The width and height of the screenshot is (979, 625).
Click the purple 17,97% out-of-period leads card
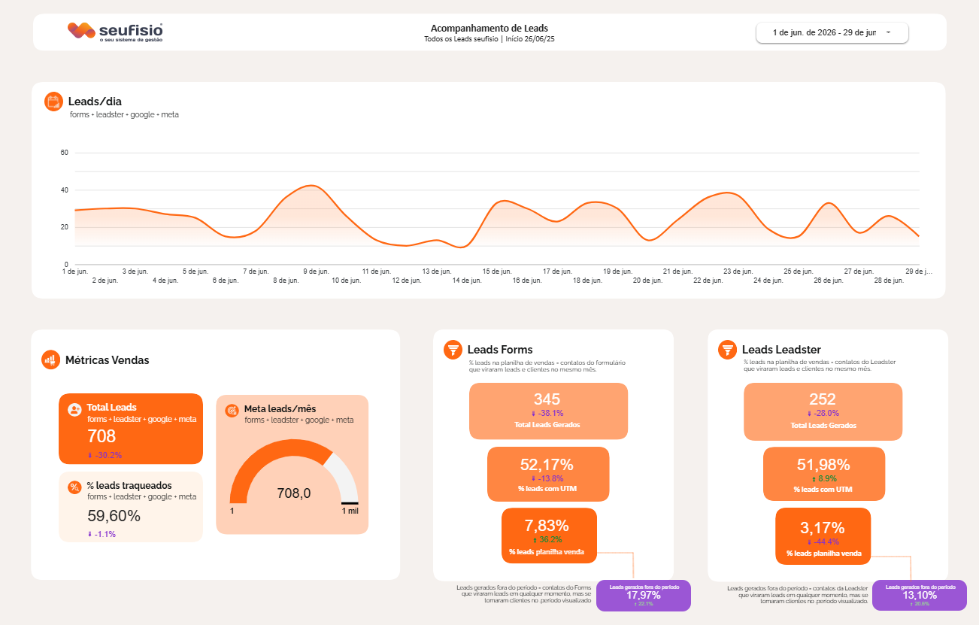click(643, 595)
